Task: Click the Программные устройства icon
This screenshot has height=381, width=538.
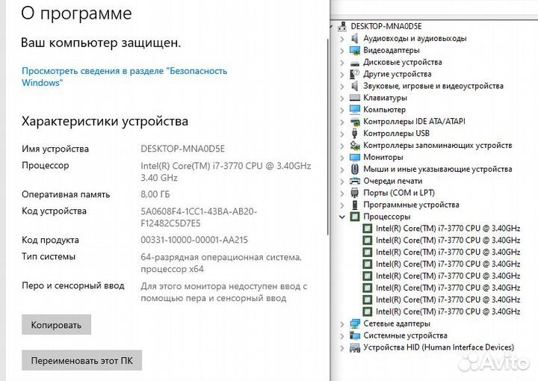Action: (355, 205)
